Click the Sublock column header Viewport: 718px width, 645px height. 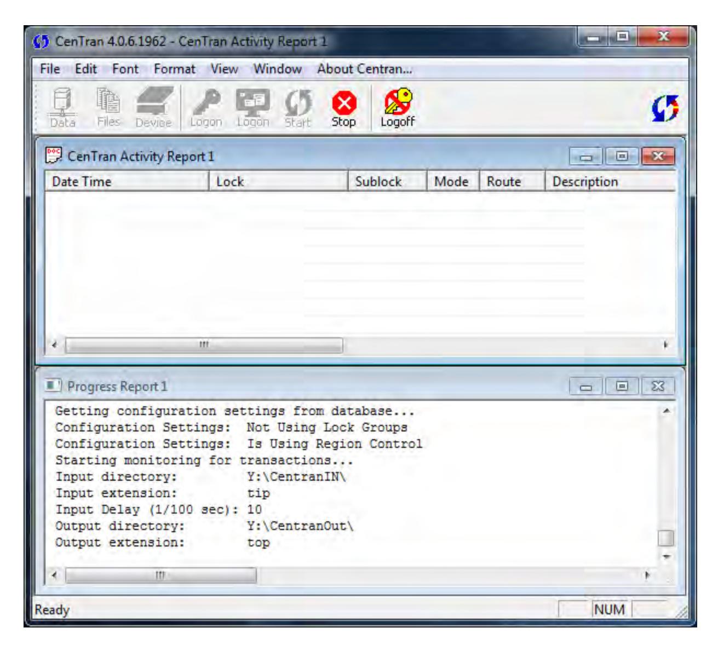(x=387, y=181)
